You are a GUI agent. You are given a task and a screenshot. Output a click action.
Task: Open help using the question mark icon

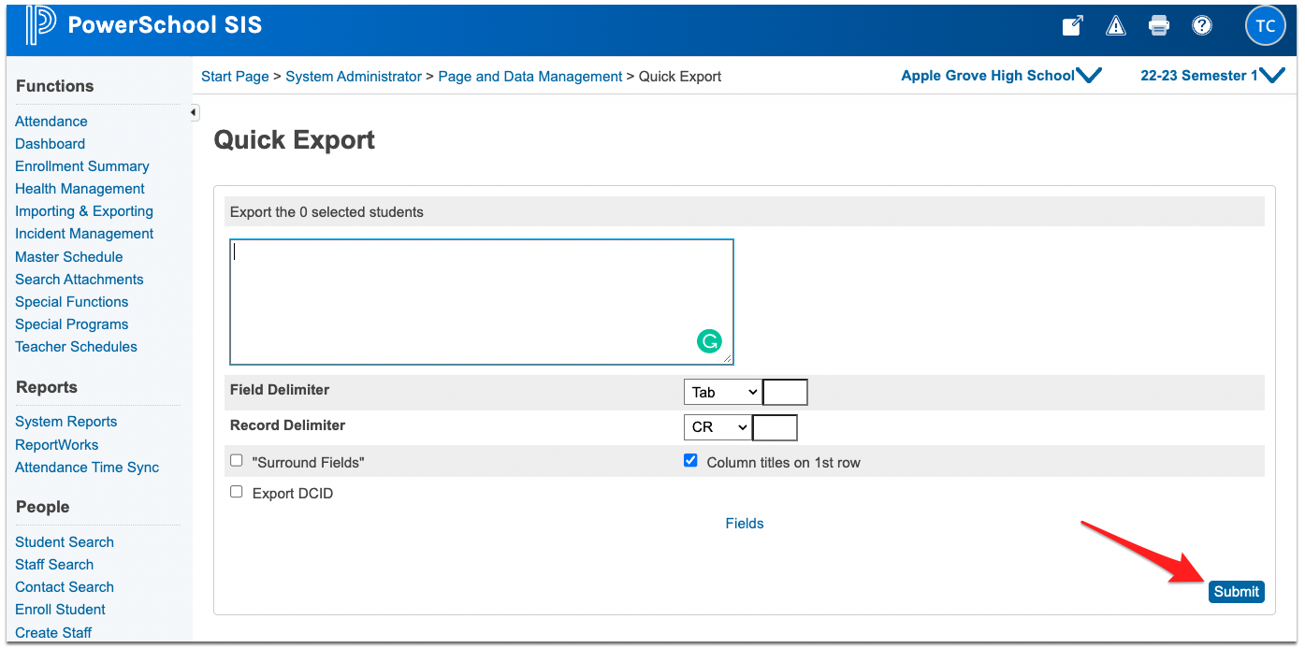(1201, 25)
